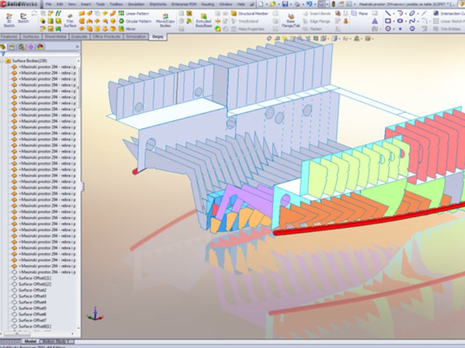Switch to the Evaluate tab
The image size is (465, 348).
tap(80, 37)
